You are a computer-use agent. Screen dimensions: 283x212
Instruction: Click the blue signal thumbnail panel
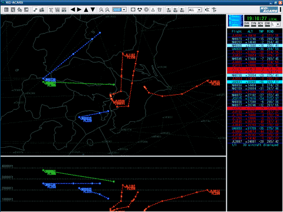pos(235,21)
